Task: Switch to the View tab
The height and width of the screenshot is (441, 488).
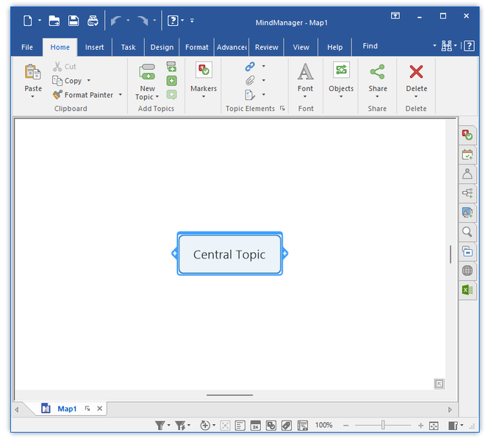Action: 301,47
